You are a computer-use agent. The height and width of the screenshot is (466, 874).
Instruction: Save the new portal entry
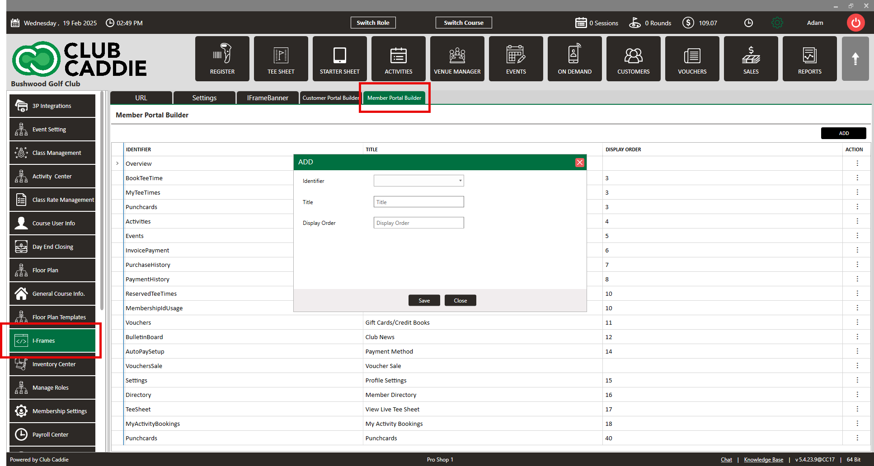(424, 300)
